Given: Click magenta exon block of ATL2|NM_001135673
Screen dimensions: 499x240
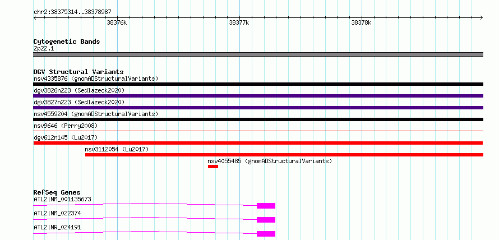Looking at the screenshot, I should (266, 206).
